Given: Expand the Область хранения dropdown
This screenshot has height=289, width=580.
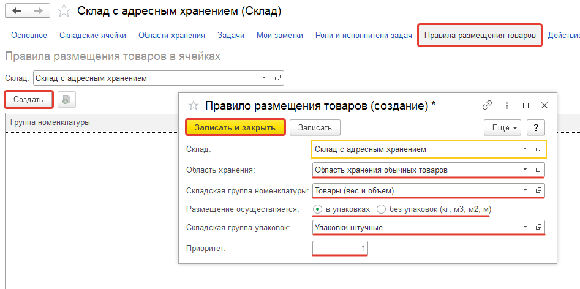Looking at the screenshot, I should 525,169.
